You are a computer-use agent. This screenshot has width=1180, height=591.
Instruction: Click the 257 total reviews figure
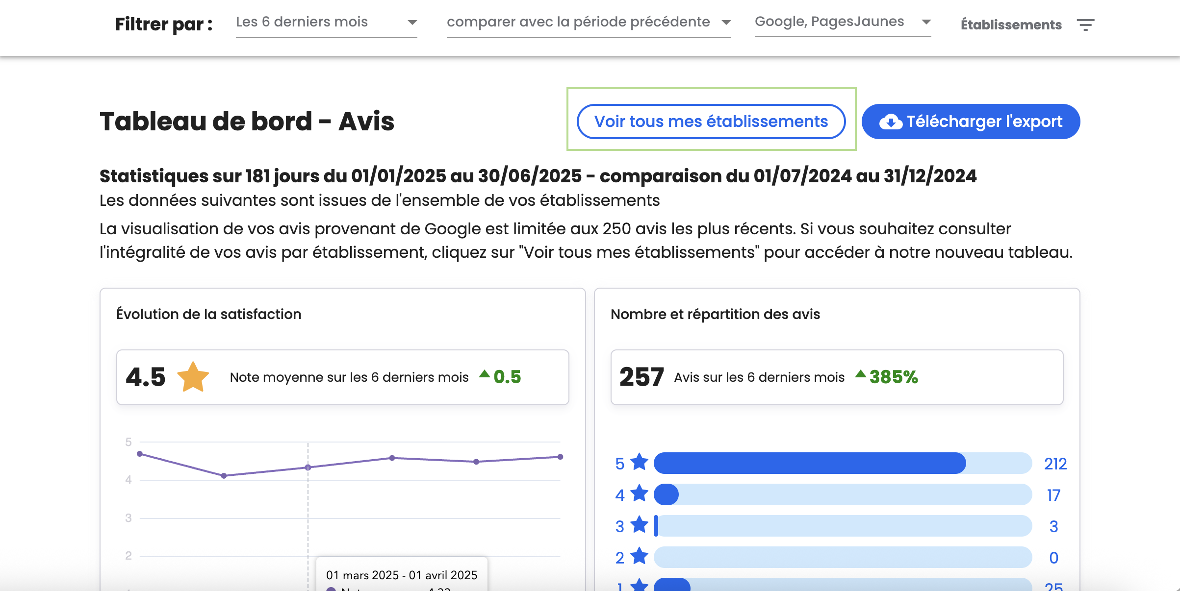click(641, 377)
